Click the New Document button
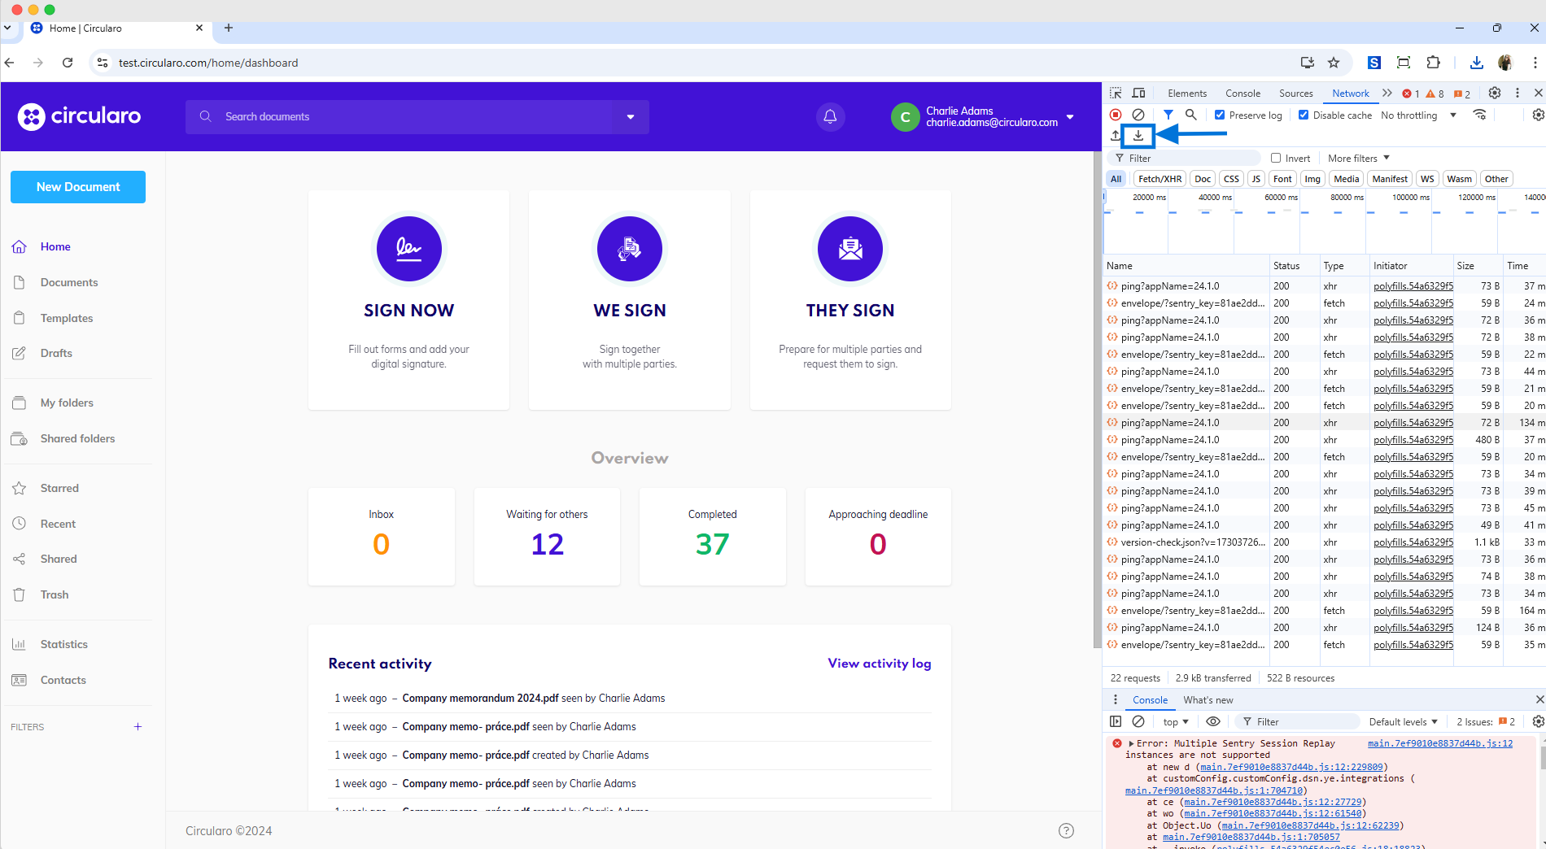The image size is (1546, 849). (77, 186)
